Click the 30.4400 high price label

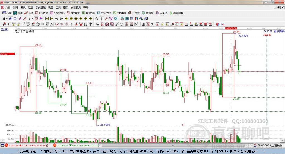tap(243, 36)
